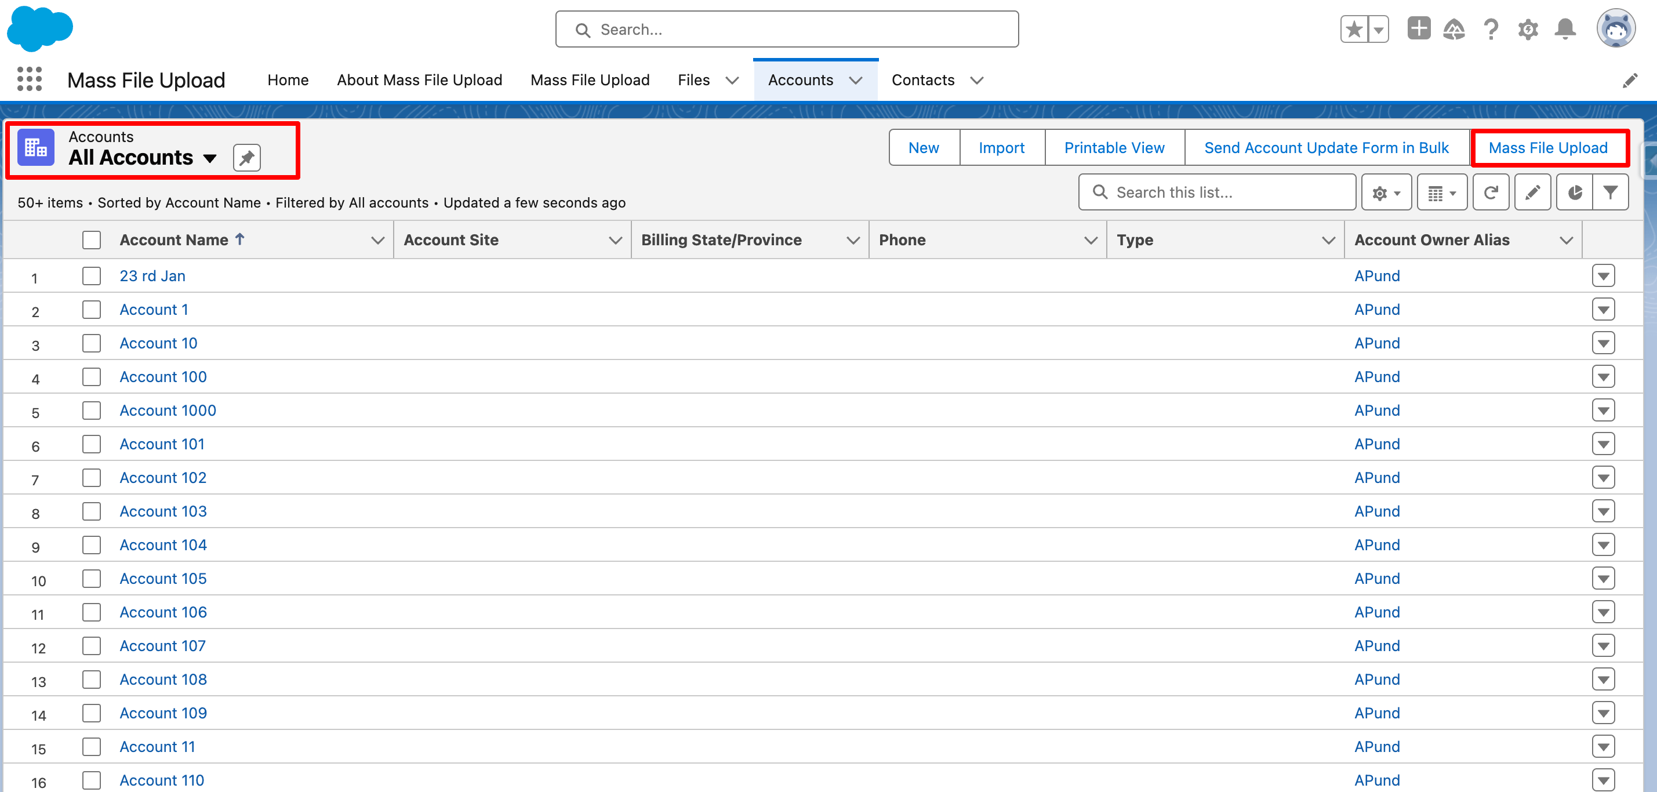Show charts panel icon
The width and height of the screenshot is (1657, 792).
tap(1574, 192)
